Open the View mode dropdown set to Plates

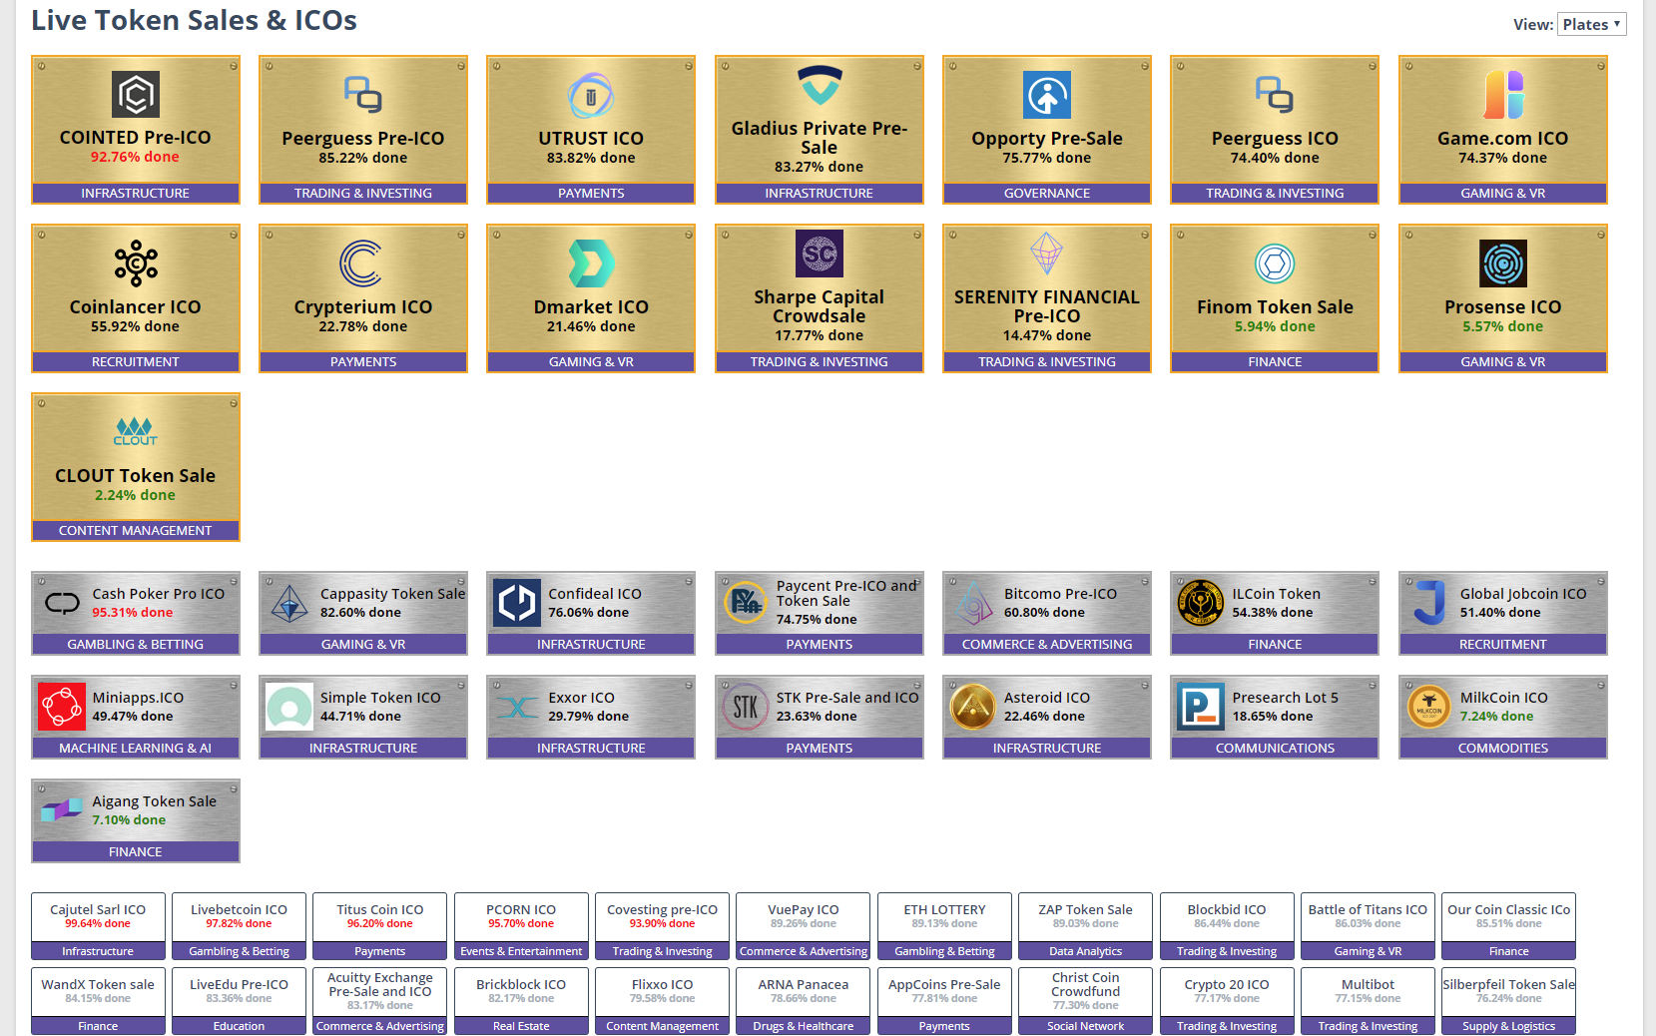coord(1591,23)
